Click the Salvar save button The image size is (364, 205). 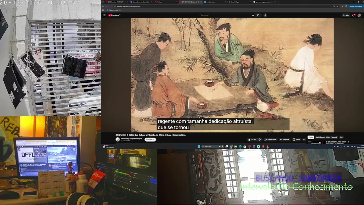(296, 140)
